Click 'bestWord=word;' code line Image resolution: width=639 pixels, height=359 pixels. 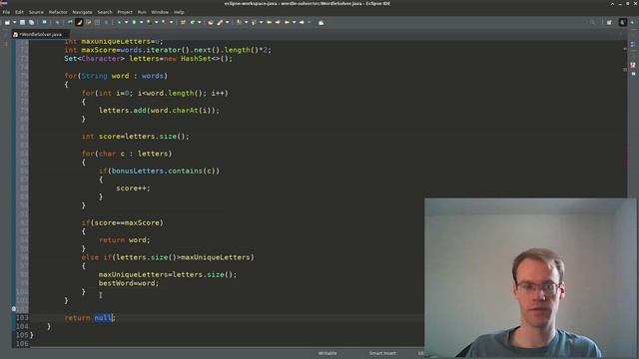pyautogui.click(x=129, y=283)
